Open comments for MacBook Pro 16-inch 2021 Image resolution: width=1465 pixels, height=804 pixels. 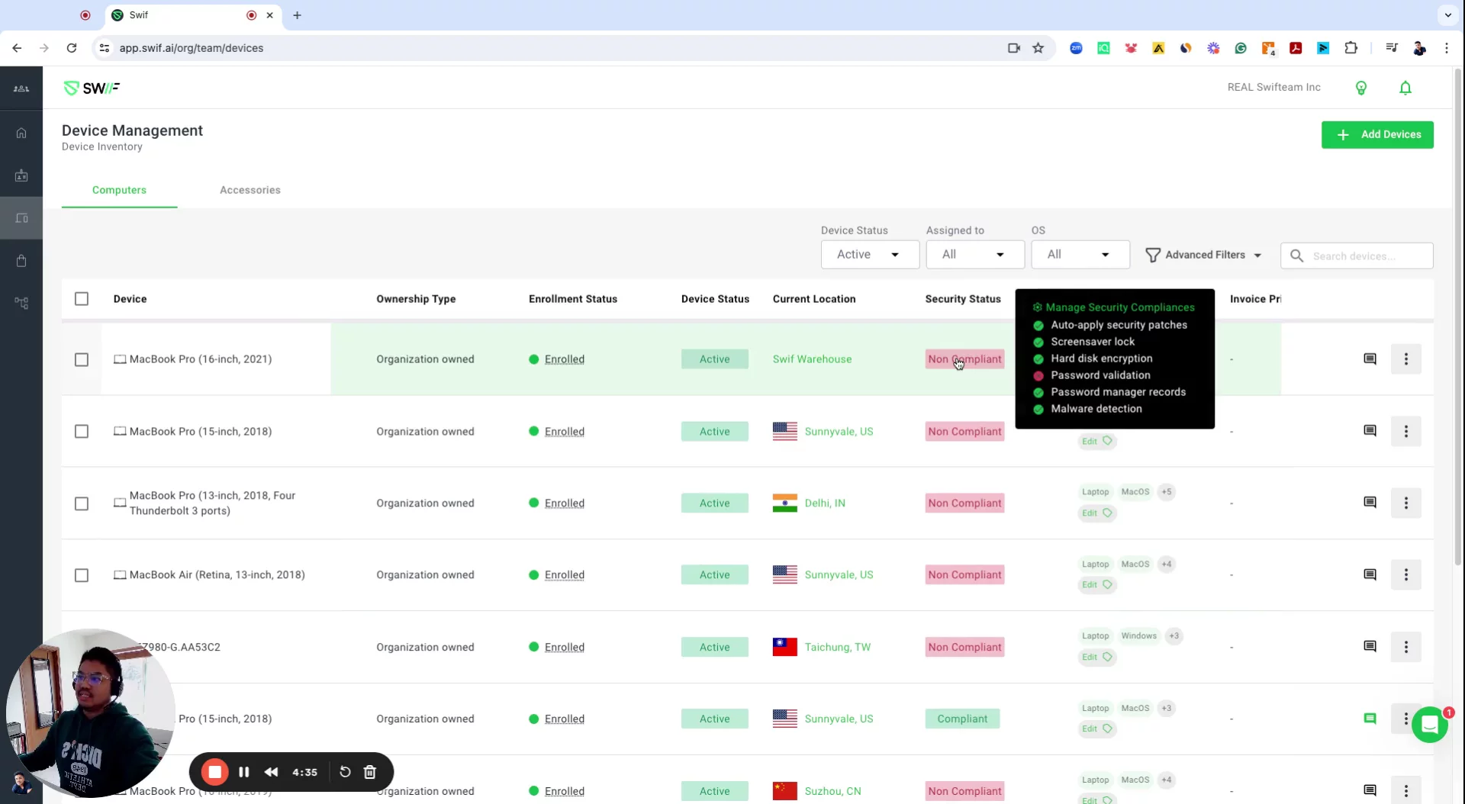click(1370, 359)
